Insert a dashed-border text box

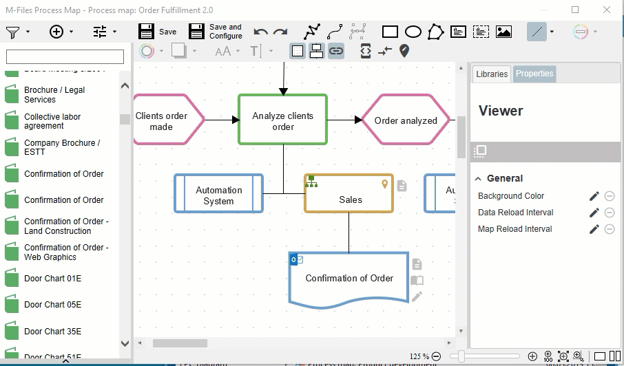point(481,32)
